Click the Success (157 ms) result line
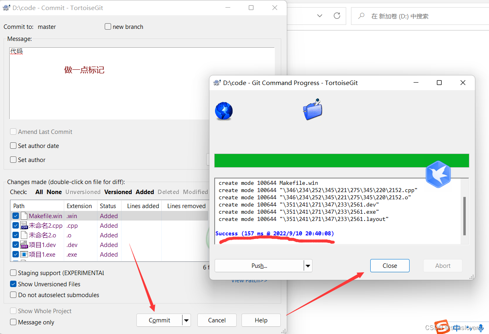The height and width of the screenshot is (334, 489). (275, 233)
